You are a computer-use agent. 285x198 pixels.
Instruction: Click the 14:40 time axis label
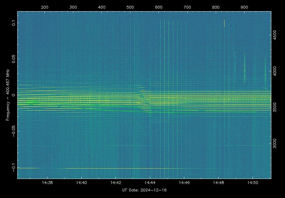click(82, 183)
